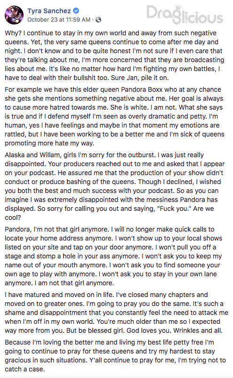The width and height of the screenshot is (233, 378).
Task: Click the Dragilicious watermark logo
Action: [185, 14]
